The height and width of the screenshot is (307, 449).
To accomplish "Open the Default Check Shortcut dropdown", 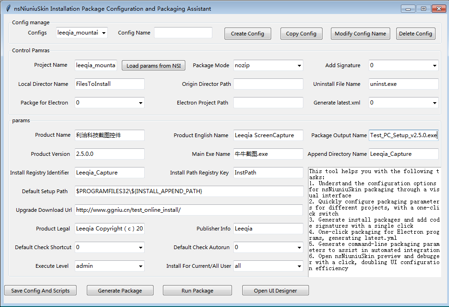I will pyautogui.click(x=109, y=247).
